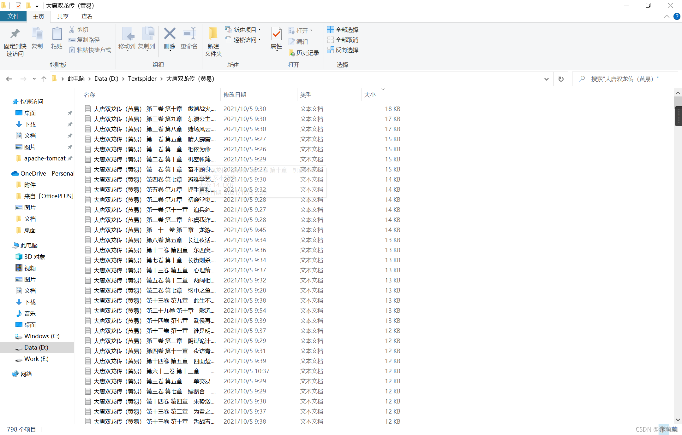Collapse the ribbon with the chevron

[667, 16]
